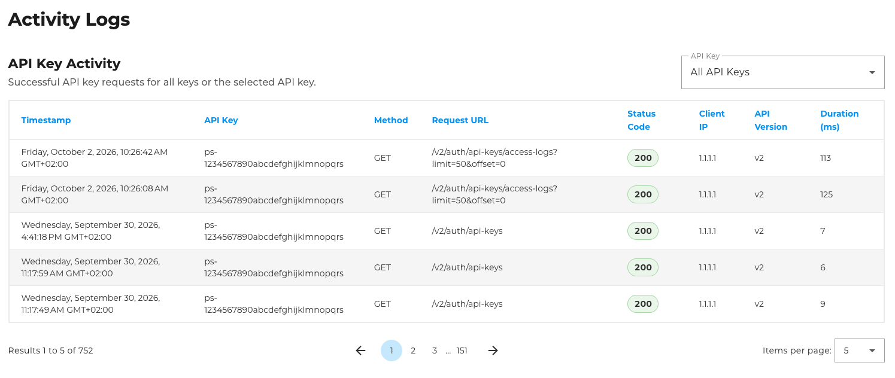Sort by the Duration (ms) column header

839,120
